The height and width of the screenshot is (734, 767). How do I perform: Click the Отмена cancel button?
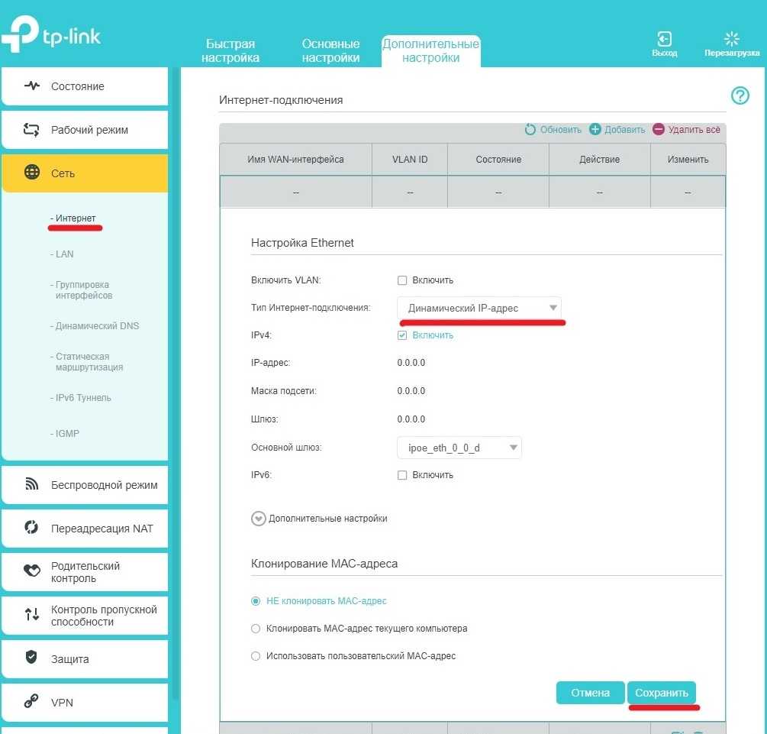click(590, 693)
